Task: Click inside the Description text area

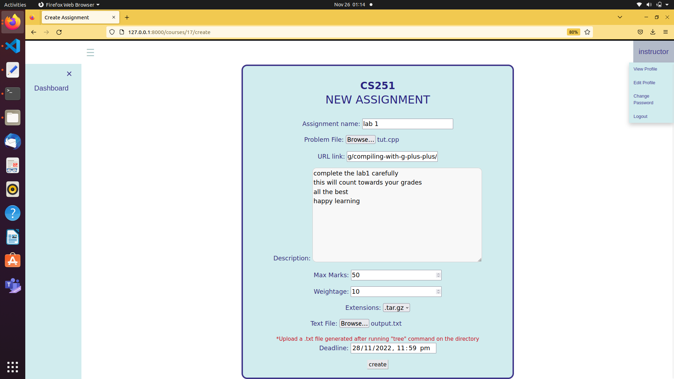Action: pos(397,215)
